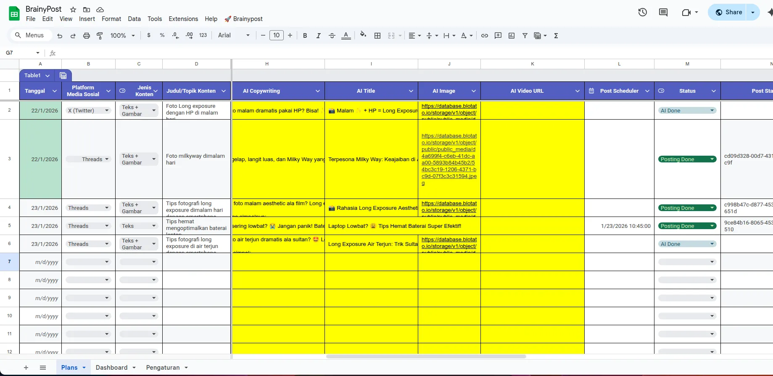Open the fill color picker
The image size is (773, 376).
click(x=363, y=35)
